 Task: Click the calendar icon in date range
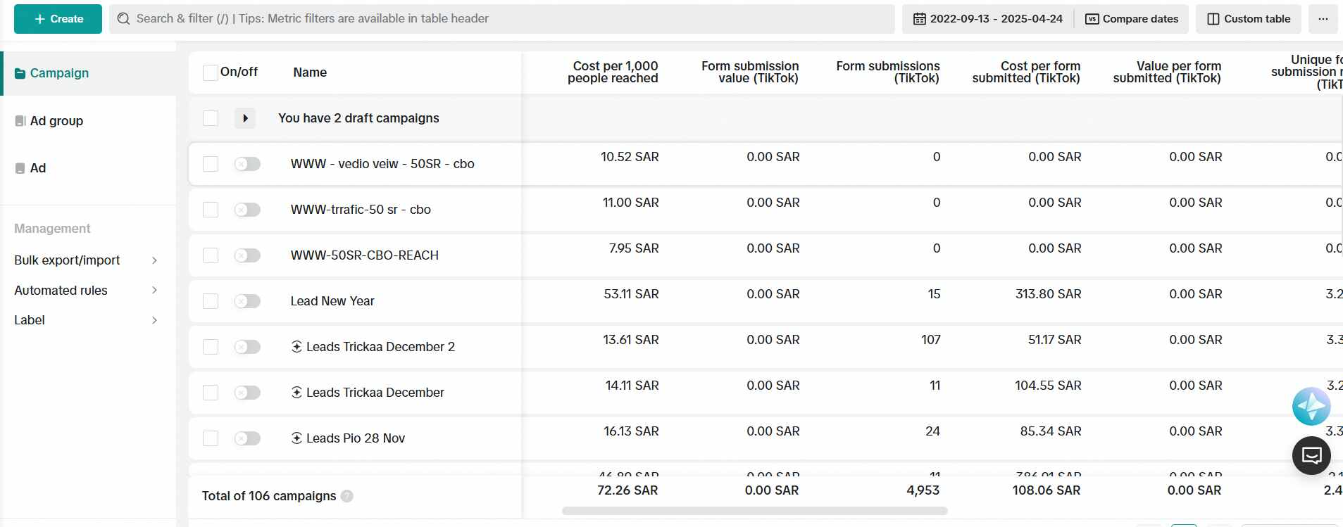click(x=919, y=19)
